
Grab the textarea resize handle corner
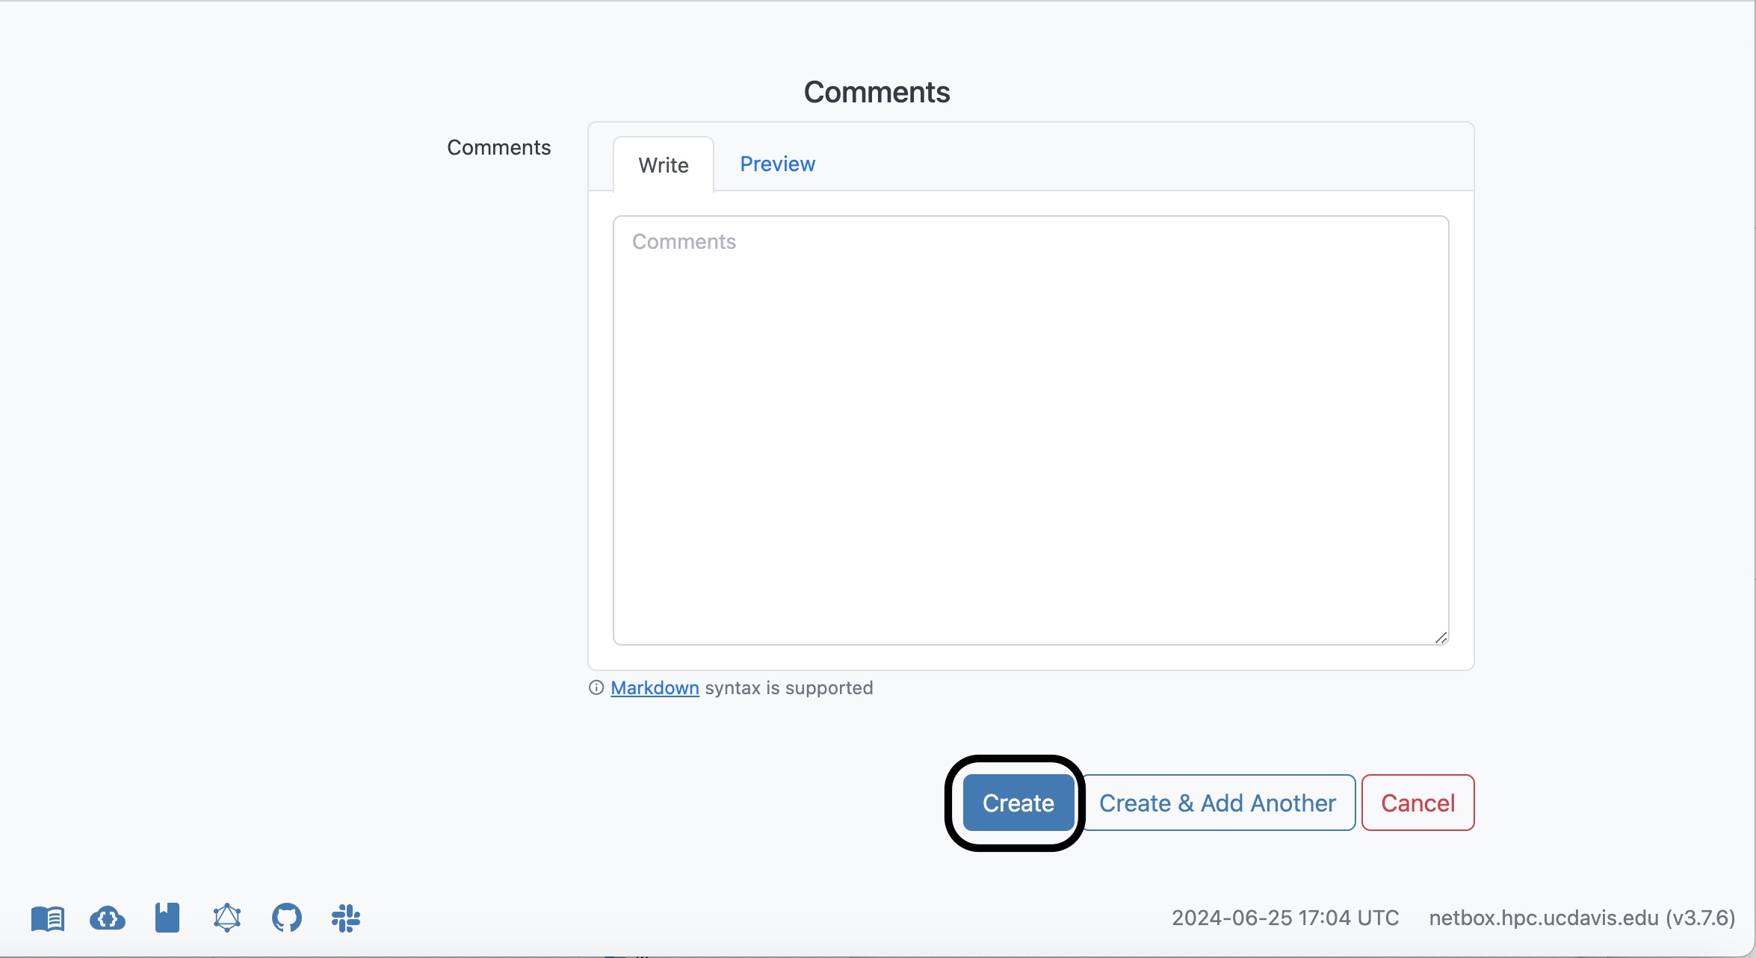[x=1441, y=637]
